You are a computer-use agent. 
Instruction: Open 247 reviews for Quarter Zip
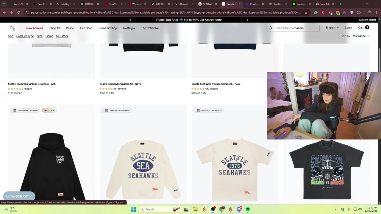[120, 89]
